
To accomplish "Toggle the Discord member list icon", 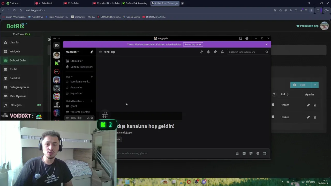I will click(x=222, y=52).
